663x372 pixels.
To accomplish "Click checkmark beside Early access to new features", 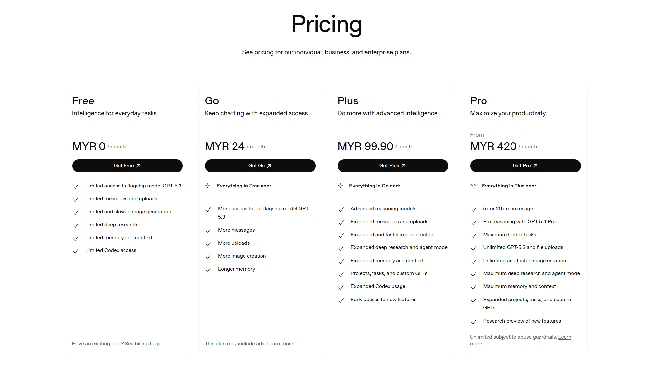I will click(341, 300).
